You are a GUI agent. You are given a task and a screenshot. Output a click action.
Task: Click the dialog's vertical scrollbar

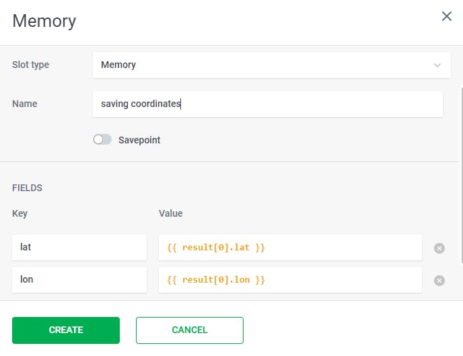click(x=460, y=175)
